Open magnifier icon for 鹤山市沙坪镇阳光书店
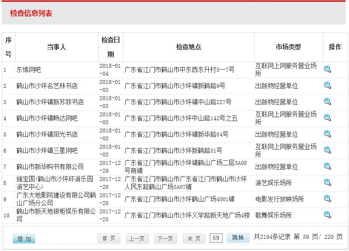The height and width of the screenshot is (251, 349). 327,134
